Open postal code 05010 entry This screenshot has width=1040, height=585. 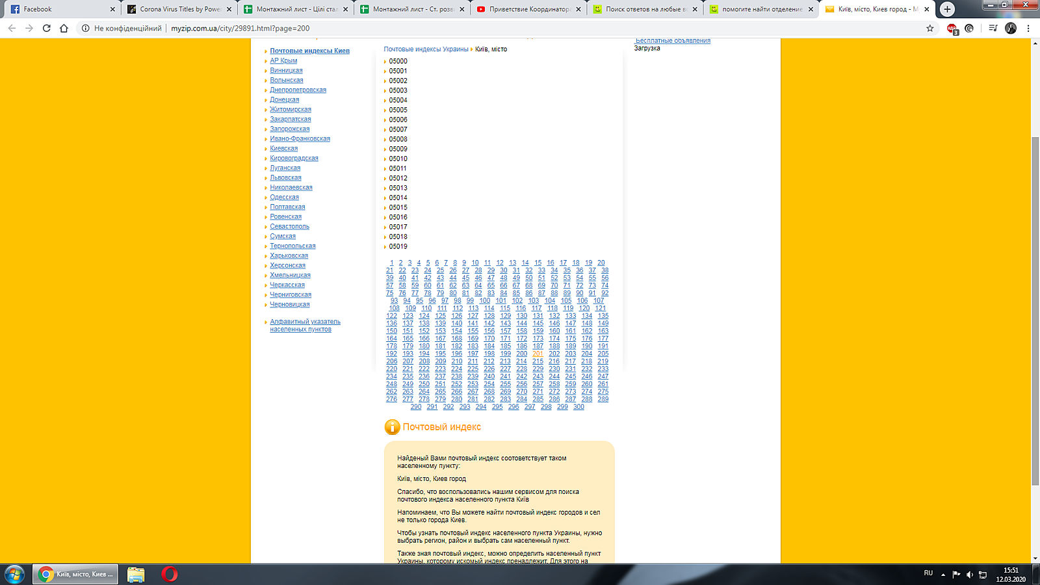click(398, 159)
